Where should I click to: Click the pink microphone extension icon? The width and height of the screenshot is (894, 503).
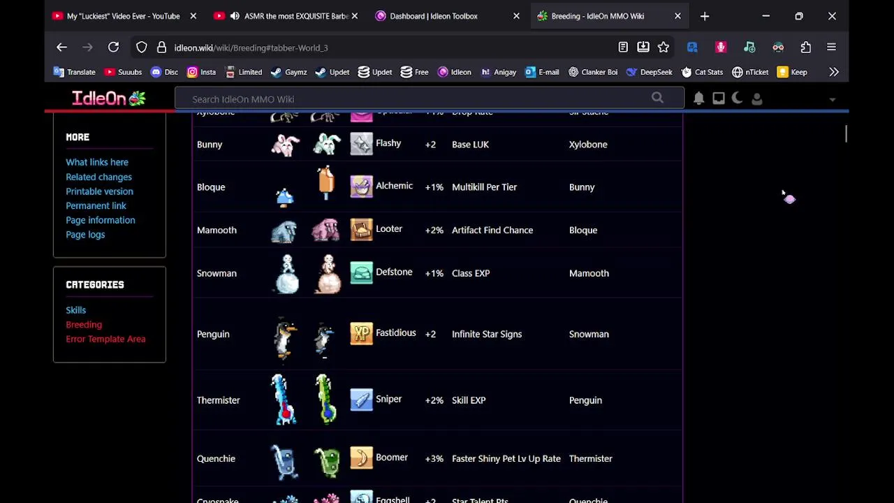(x=721, y=48)
